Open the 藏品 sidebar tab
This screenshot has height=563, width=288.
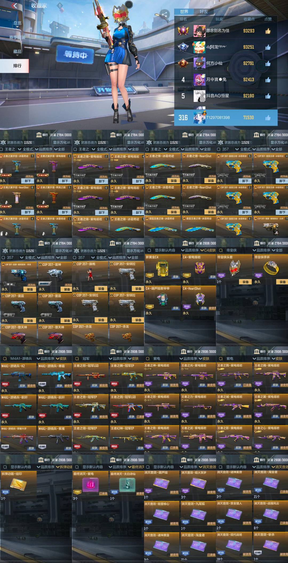(x=17, y=51)
